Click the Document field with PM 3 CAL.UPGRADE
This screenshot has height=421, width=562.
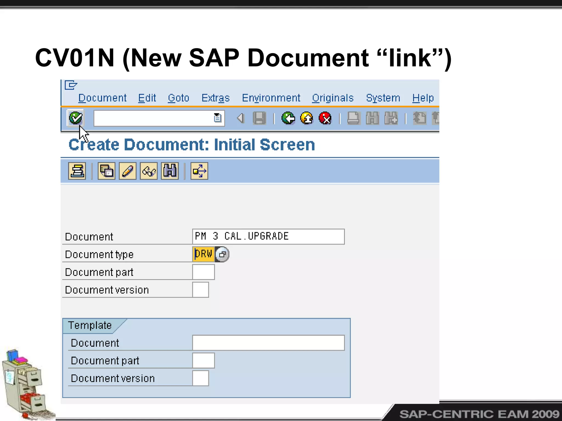268,237
